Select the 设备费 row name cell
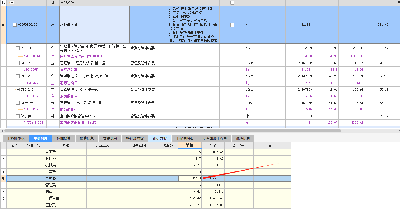The height and width of the screenshot is (221, 400). [x=65, y=172]
